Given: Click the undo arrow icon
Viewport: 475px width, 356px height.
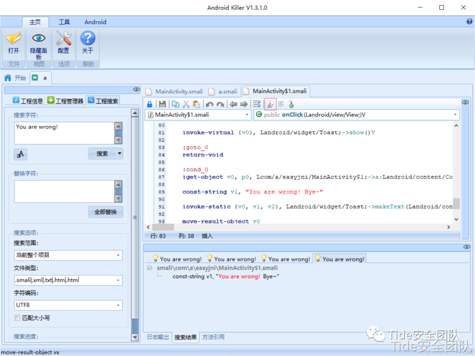Looking at the screenshot, I should (x=209, y=105).
